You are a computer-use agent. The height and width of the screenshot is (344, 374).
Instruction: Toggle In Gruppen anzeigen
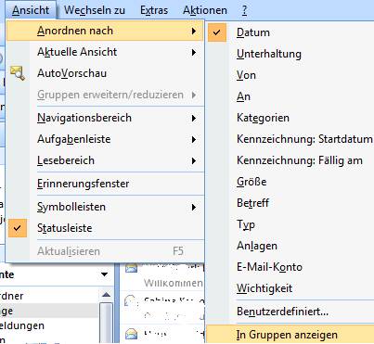click(x=290, y=335)
